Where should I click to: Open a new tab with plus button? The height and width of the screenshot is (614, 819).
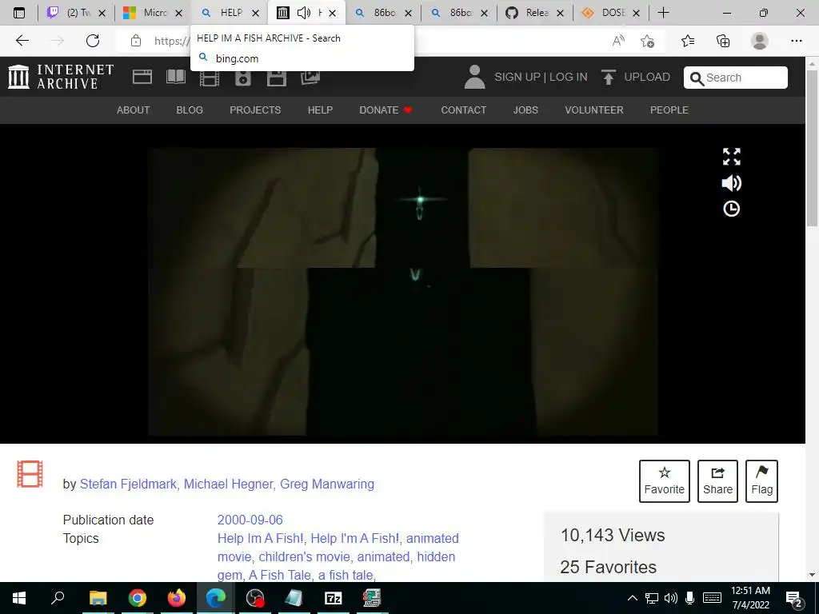click(663, 13)
